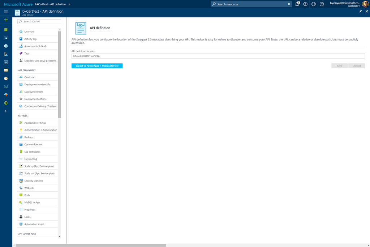This screenshot has height=247, width=370.
Task: Go to Deployment slots
Action: (34, 91)
